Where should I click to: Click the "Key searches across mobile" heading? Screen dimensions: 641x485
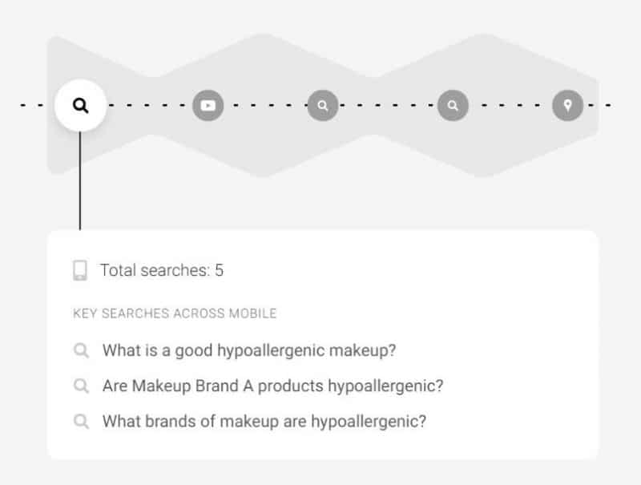[x=175, y=313]
